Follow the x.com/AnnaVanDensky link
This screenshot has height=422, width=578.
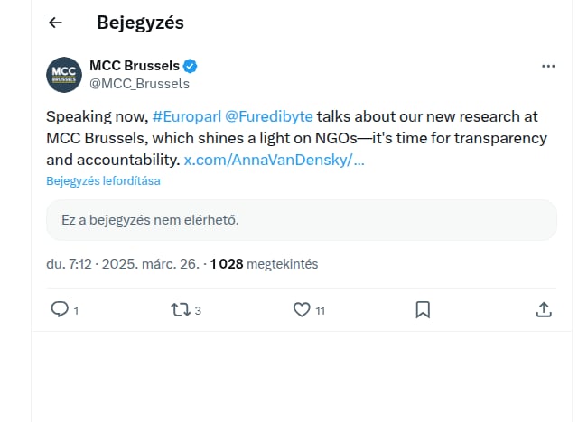click(274, 160)
